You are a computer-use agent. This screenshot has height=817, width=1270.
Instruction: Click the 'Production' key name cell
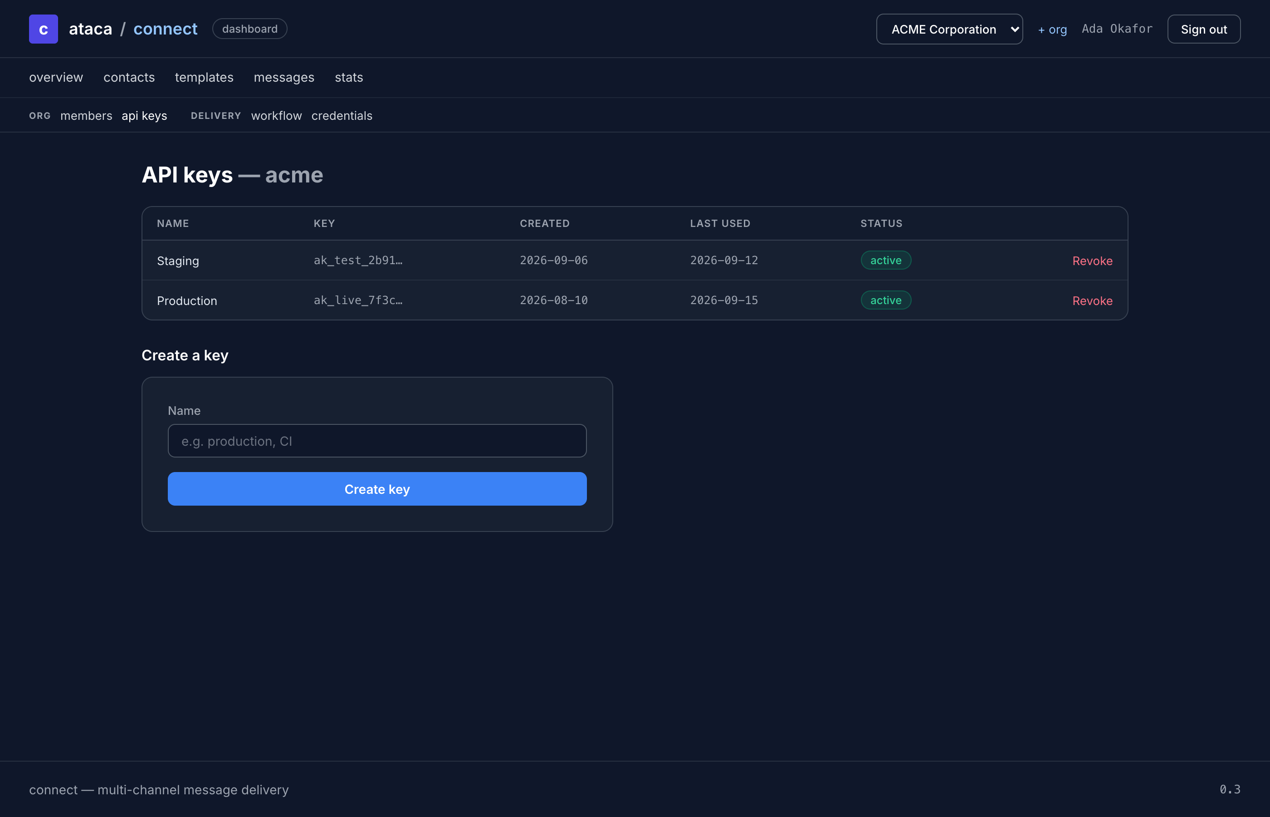point(187,301)
